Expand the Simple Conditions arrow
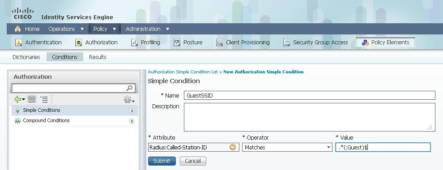 pyautogui.click(x=132, y=111)
